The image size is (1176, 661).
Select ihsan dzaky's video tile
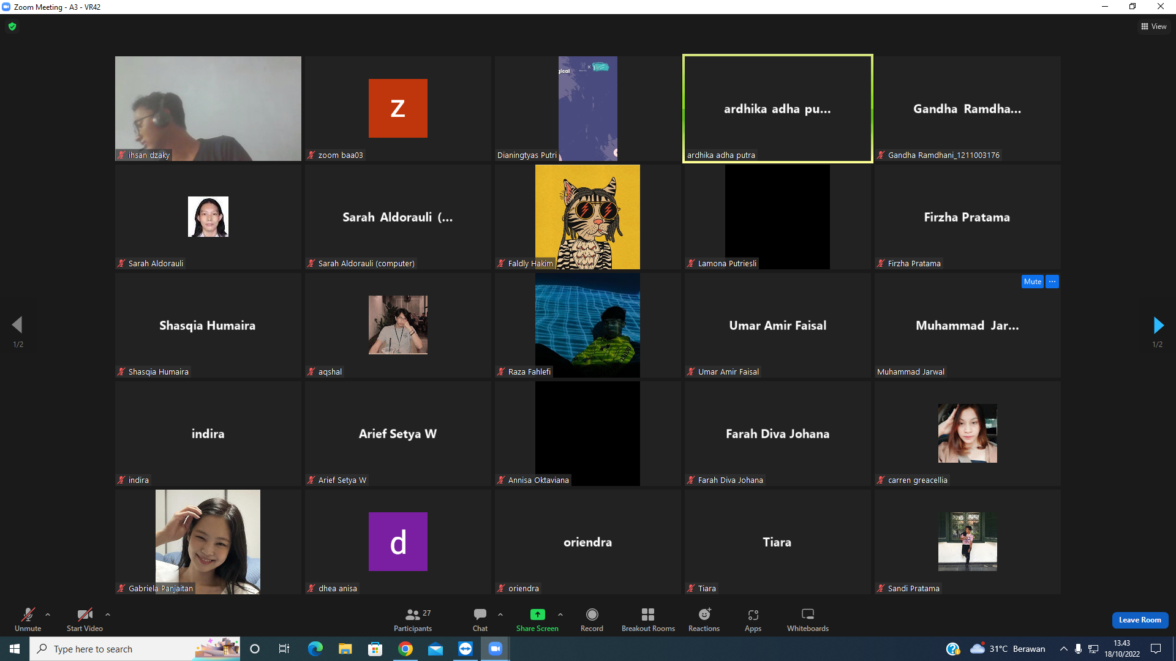[x=208, y=108]
